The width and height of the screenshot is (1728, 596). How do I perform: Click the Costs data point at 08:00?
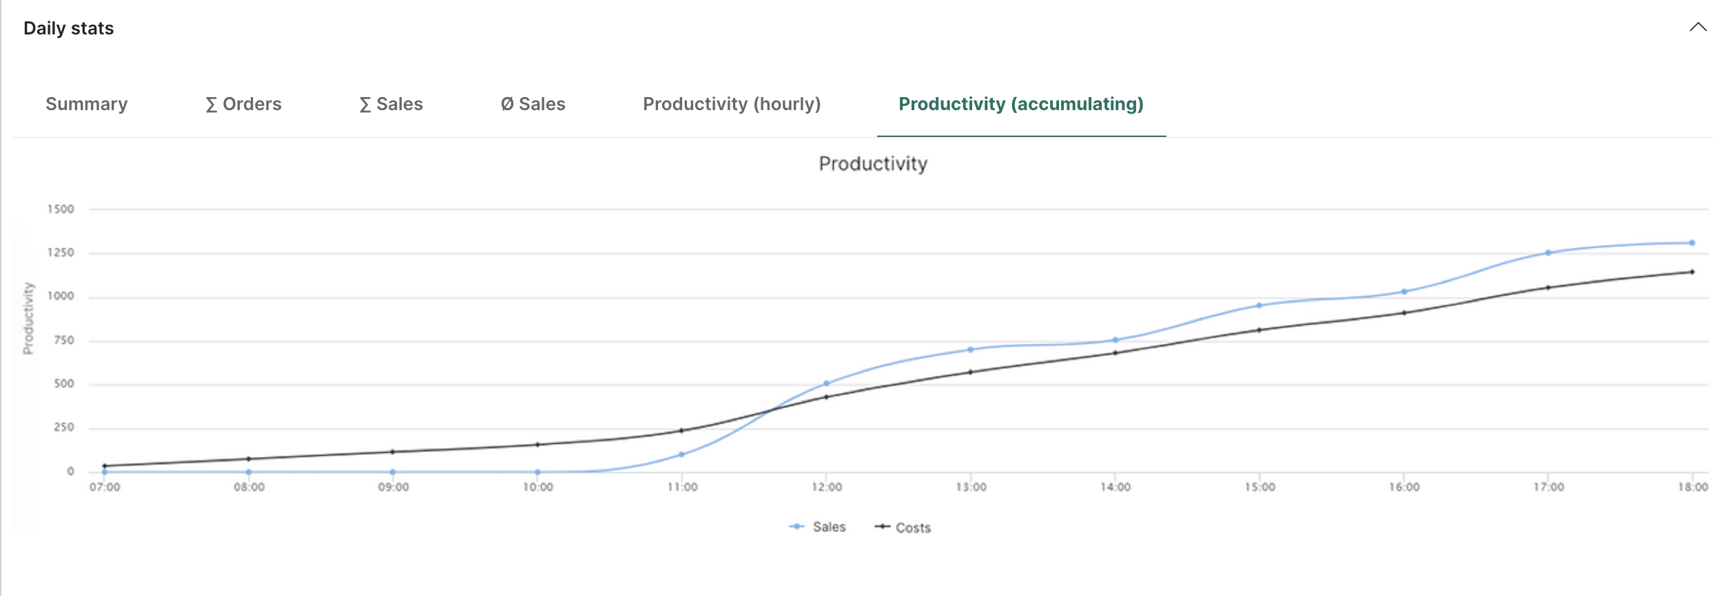point(249,459)
